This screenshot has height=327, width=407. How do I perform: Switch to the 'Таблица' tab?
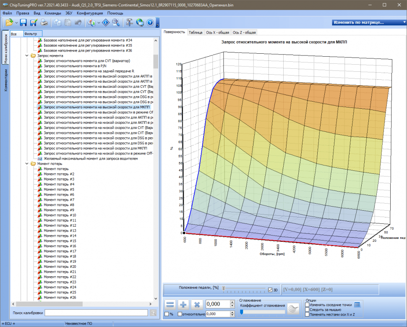[x=195, y=32]
